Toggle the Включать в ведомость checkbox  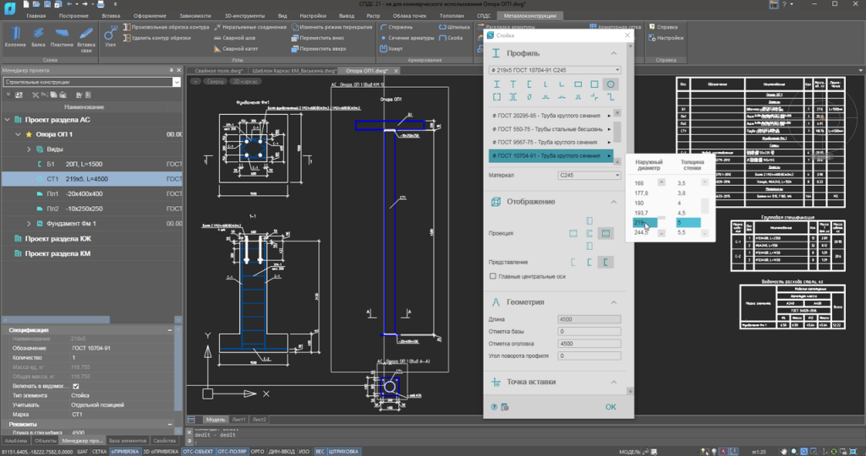[x=75, y=386]
